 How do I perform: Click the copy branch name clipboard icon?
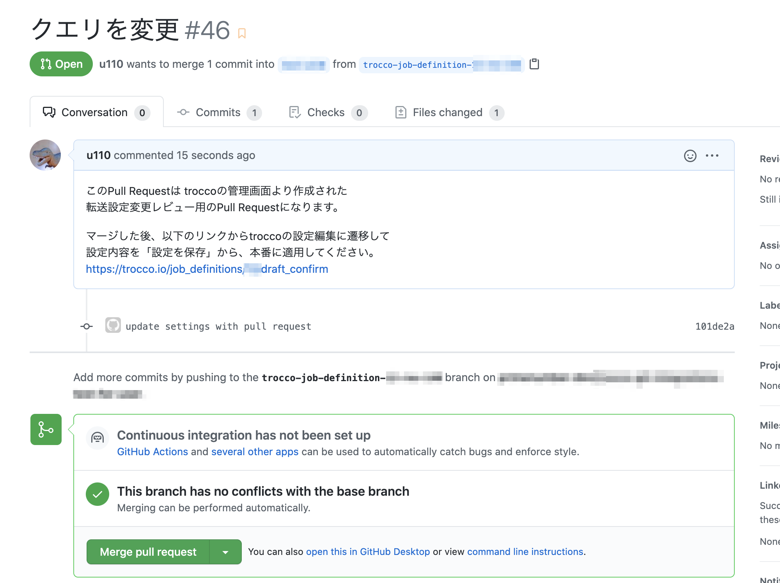(534, 64)
